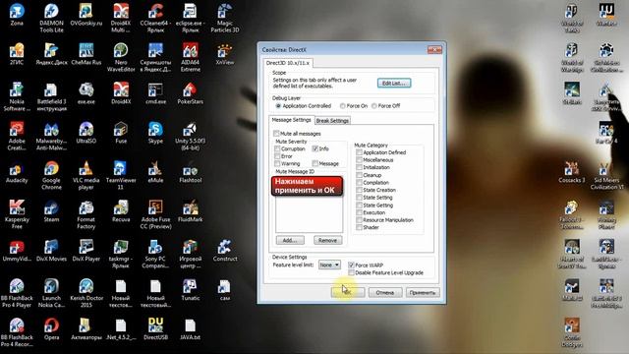Enable the Warning severity checkbox
This screenshot has height=354, width=629.
pyautogui.click(x=277, y=163)
